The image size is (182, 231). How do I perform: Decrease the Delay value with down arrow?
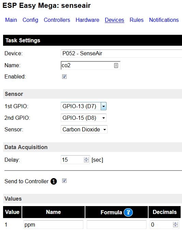[86, 161]
